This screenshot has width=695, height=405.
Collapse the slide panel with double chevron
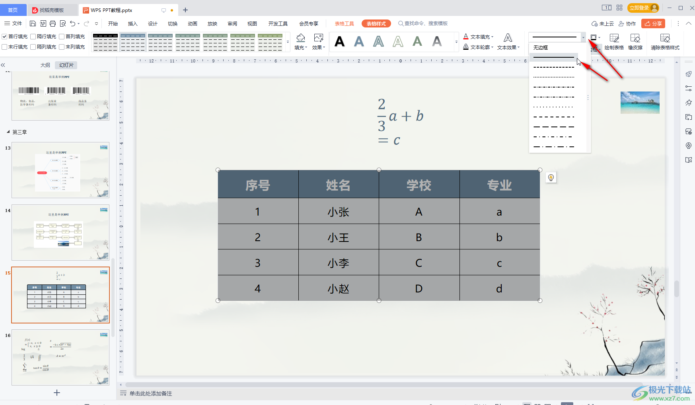pyautogui.click(x=3, y=65)
